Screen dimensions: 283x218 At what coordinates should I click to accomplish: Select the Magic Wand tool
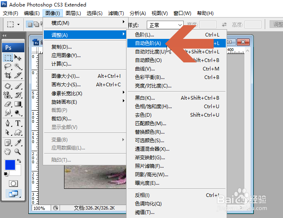(x=18, y=66)
